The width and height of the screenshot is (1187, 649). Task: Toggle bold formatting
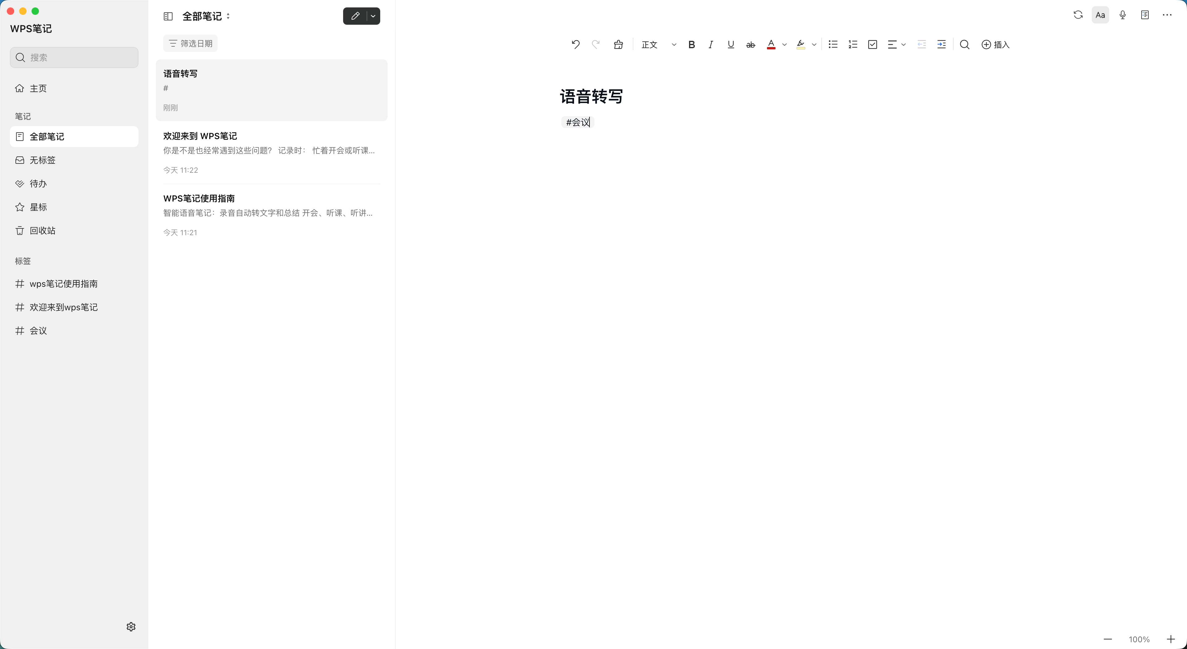pos(691,44)
